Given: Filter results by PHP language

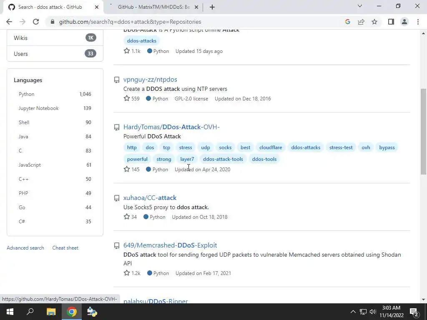Looking at the screenshot, I should click(55, 193).
